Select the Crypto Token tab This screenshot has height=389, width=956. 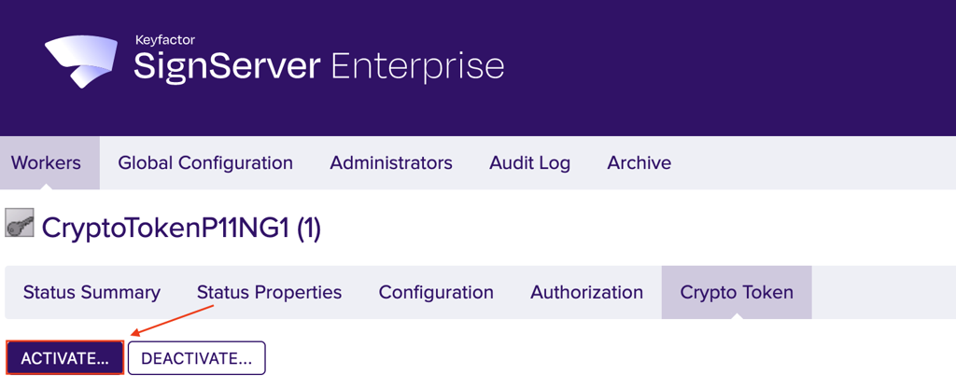coord(737,292)
